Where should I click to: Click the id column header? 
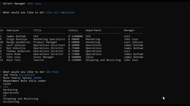[1, 30]
